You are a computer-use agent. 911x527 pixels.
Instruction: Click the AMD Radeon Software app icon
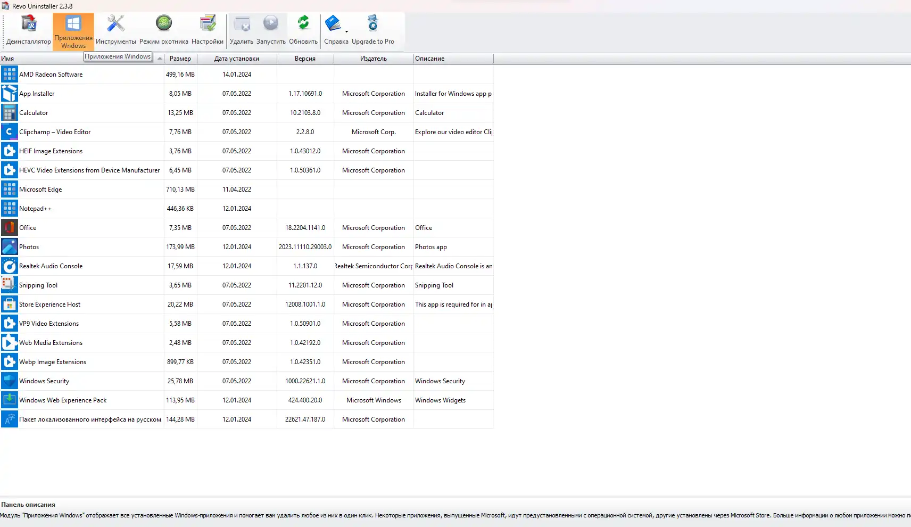pyautogui.click(x=10, y=75)
